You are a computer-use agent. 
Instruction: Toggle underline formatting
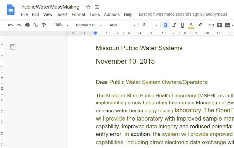coord(182,25)
